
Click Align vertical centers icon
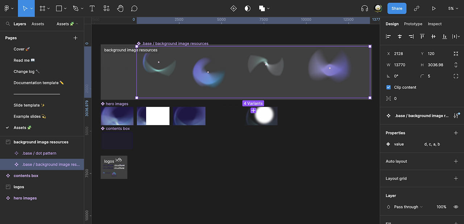pos(433,37)
